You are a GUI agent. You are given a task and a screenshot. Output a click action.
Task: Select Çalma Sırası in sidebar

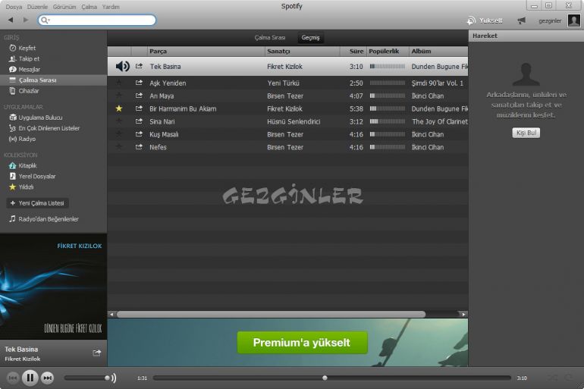tap(53, 80)
